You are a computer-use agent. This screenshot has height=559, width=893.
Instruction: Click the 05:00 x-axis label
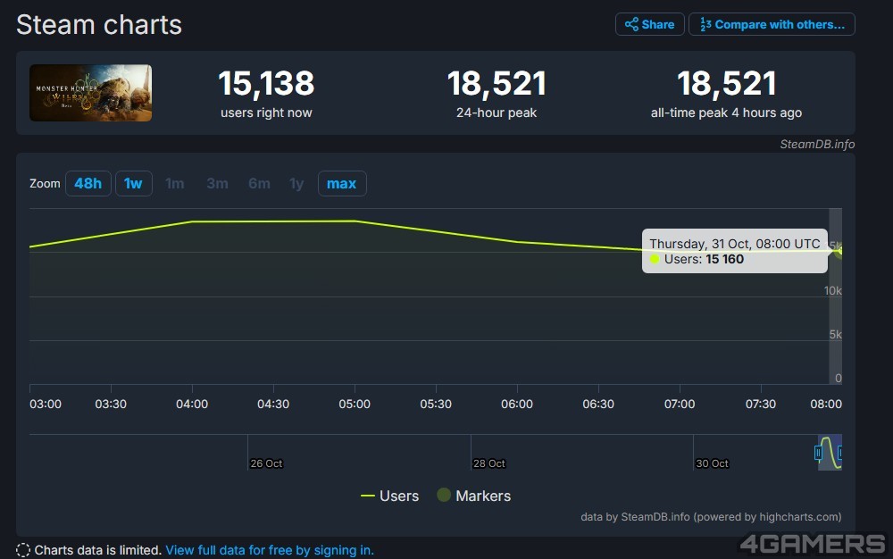tap(355, 404)
